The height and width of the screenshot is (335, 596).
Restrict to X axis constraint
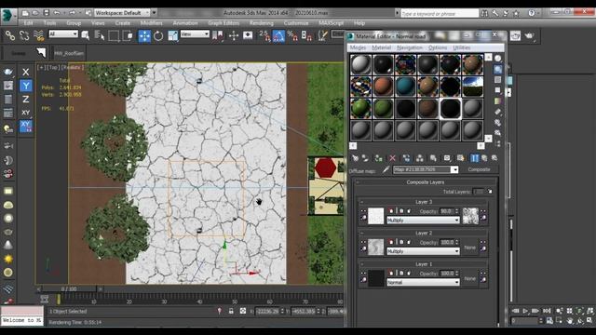25,72
